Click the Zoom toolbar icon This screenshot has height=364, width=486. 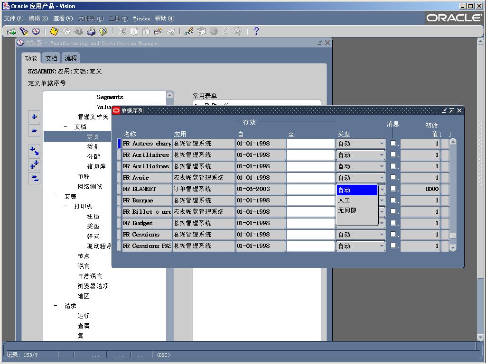pos(201,31)
